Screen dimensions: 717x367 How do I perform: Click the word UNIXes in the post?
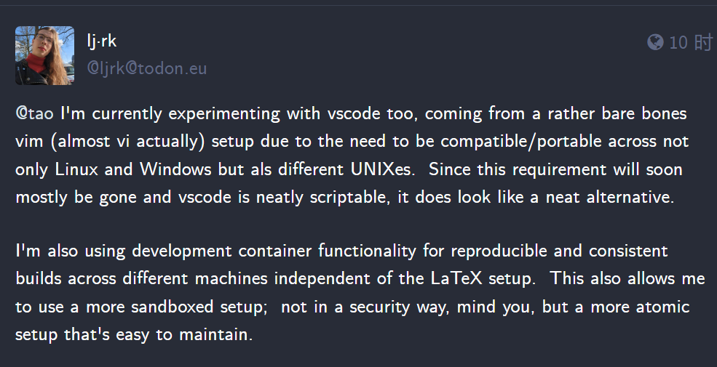383,169
